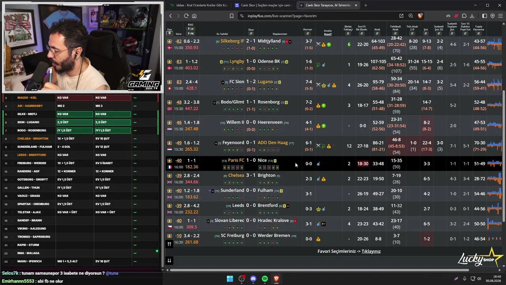Click the Feyenoord match momentum chart
Image resolution: width=506 pixels, height=285 pixels.
[494, 146]
